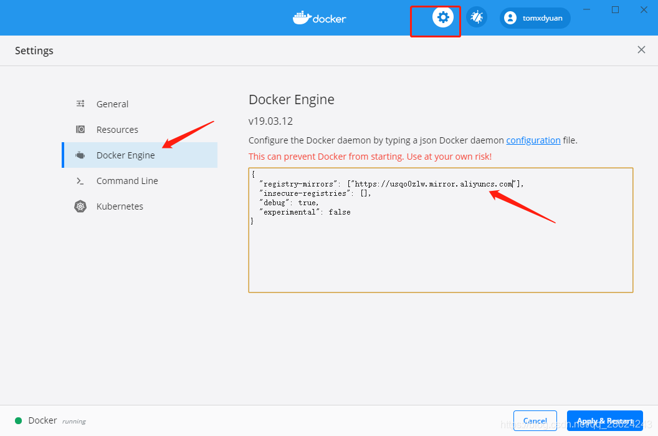Click the Docker Engine whale icon

(80, 155)
